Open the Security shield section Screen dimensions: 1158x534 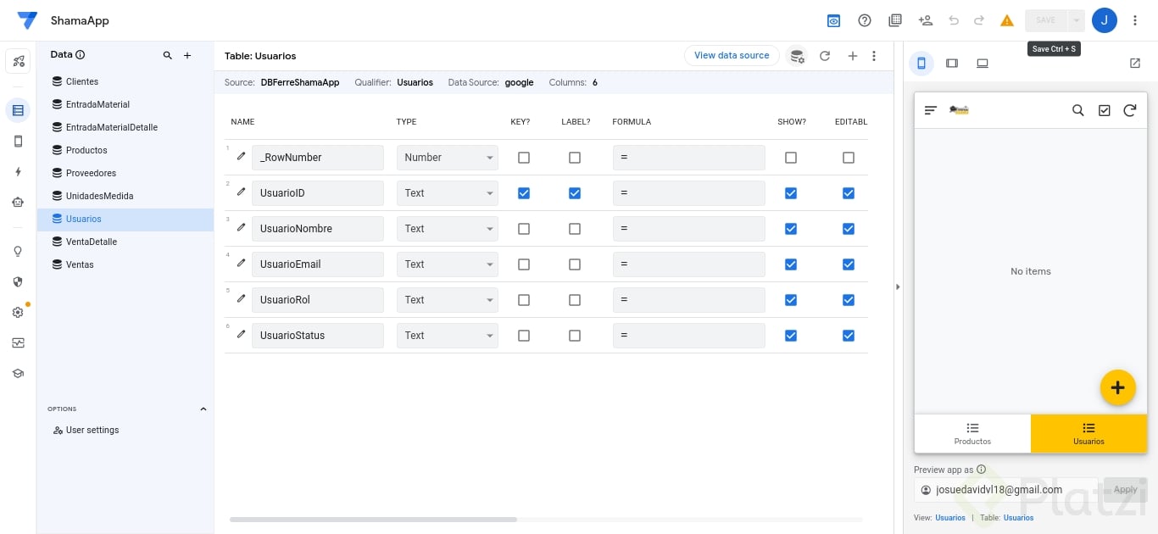pos(17,281)
